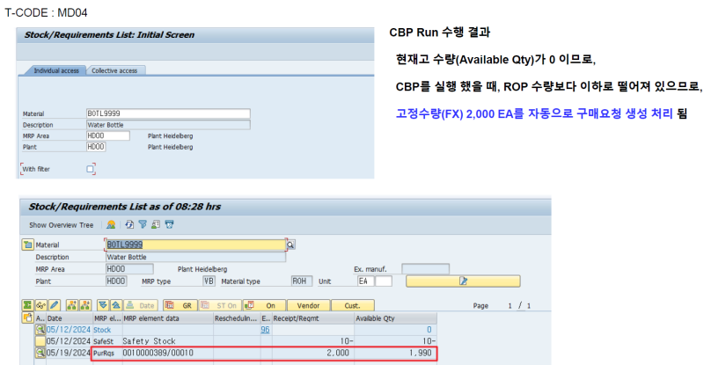Click the second hierarchy icon with plus
The height and width of the screenshot is (365, 704).
(84, 305)
